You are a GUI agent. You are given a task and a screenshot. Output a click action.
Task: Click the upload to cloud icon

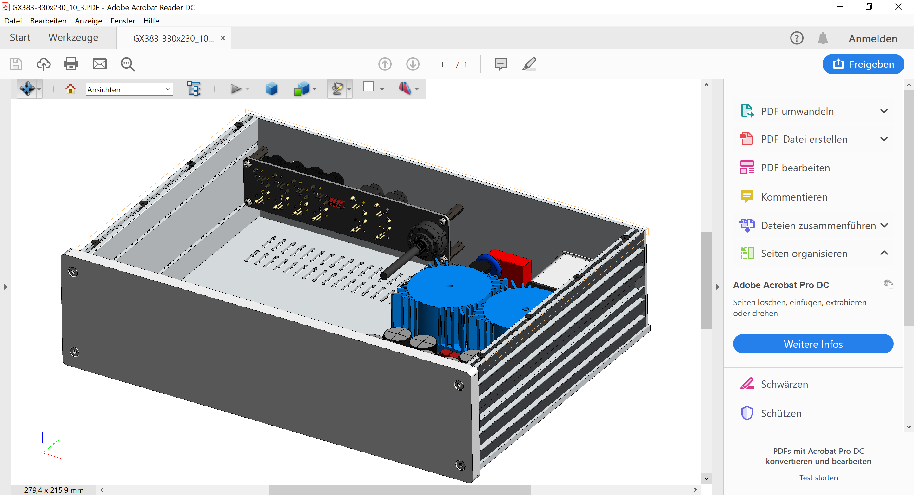click(44, 64)
